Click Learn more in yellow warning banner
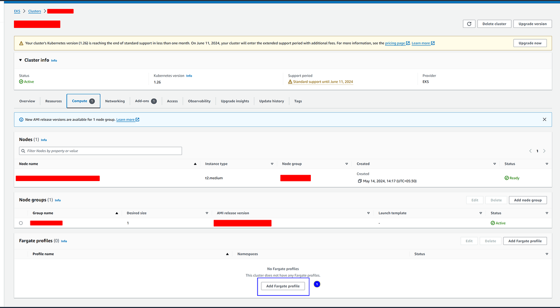The width and height of the screenshot is (560, 308). (x=420, y=43)
